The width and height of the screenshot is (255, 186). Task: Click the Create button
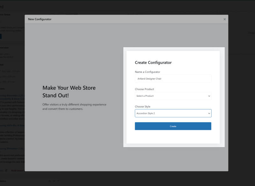173,126
